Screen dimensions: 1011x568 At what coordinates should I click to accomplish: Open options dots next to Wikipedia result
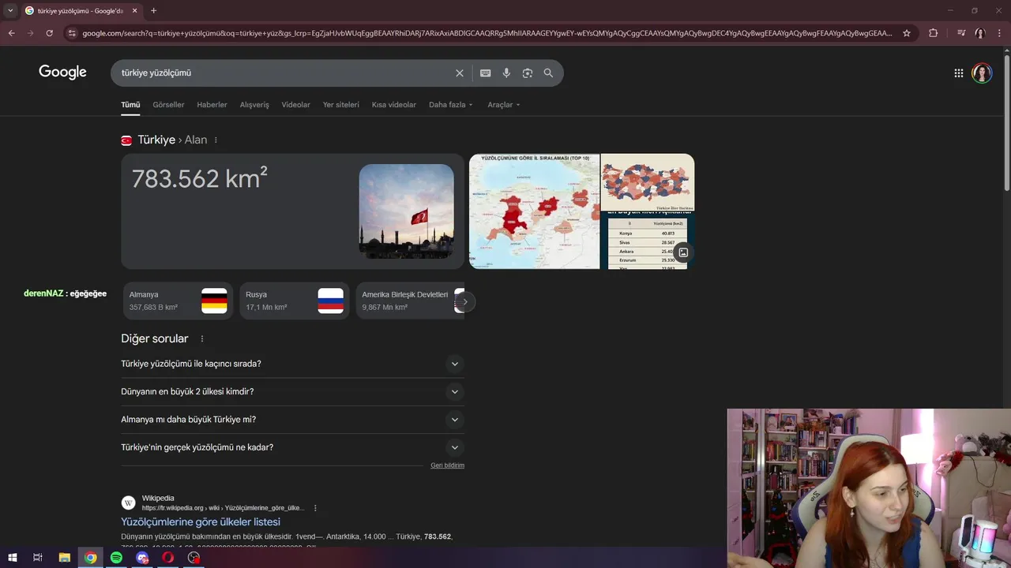(315, 508)
